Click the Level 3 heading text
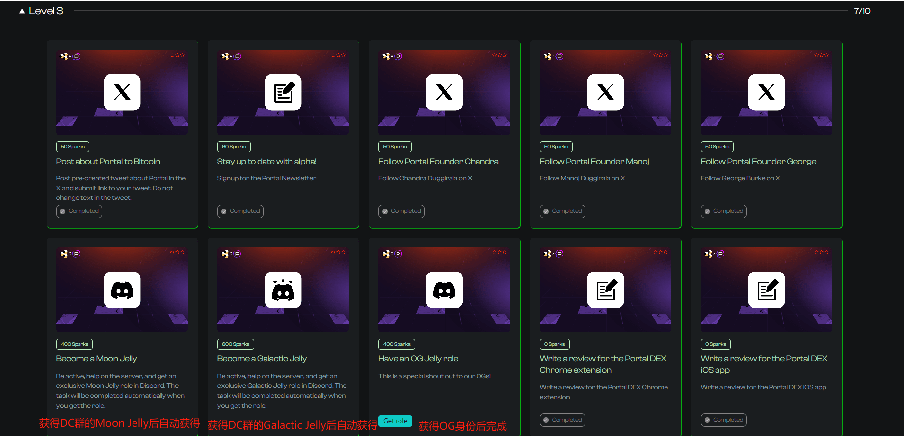 (x=46, y=11)
